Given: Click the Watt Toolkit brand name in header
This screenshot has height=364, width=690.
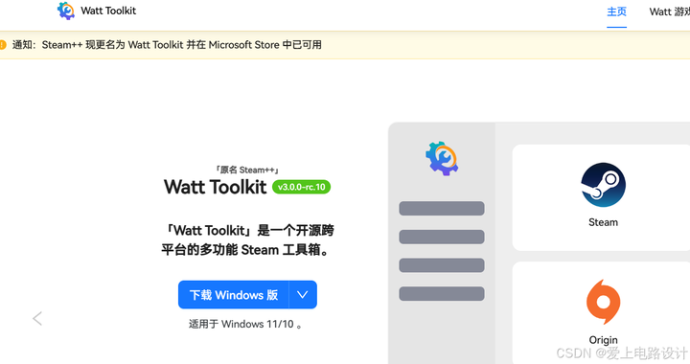Looking at the screenshot, I should (108, 11).
